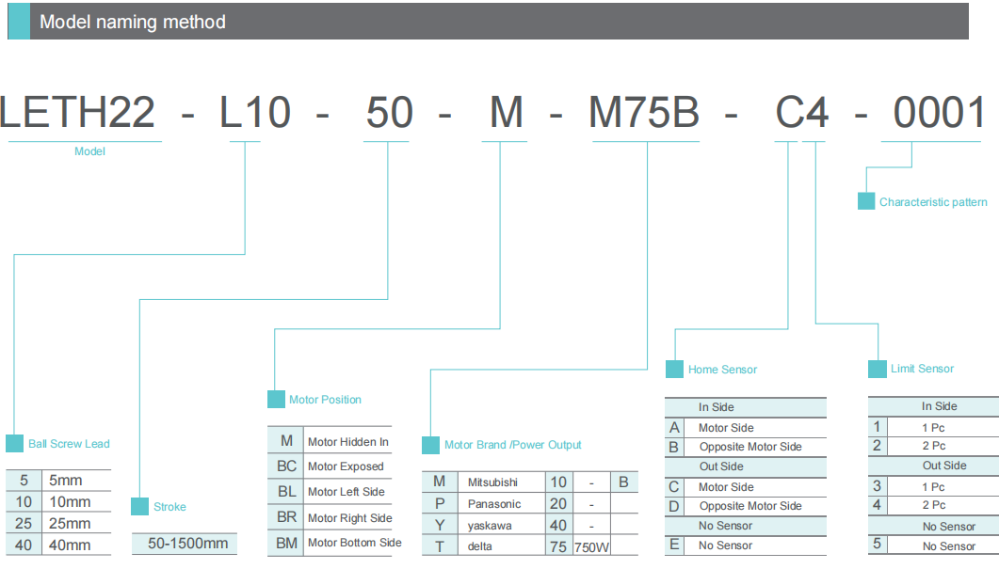Click the 0001 code at far right
The image size is (999, 569).
(x=939, y=114)
